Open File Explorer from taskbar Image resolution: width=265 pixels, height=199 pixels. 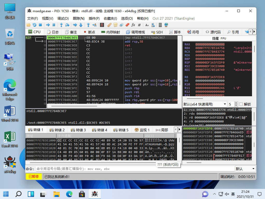[x=57, y=194]
